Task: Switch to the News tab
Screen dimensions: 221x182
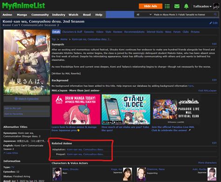Action: pos(168,32)
